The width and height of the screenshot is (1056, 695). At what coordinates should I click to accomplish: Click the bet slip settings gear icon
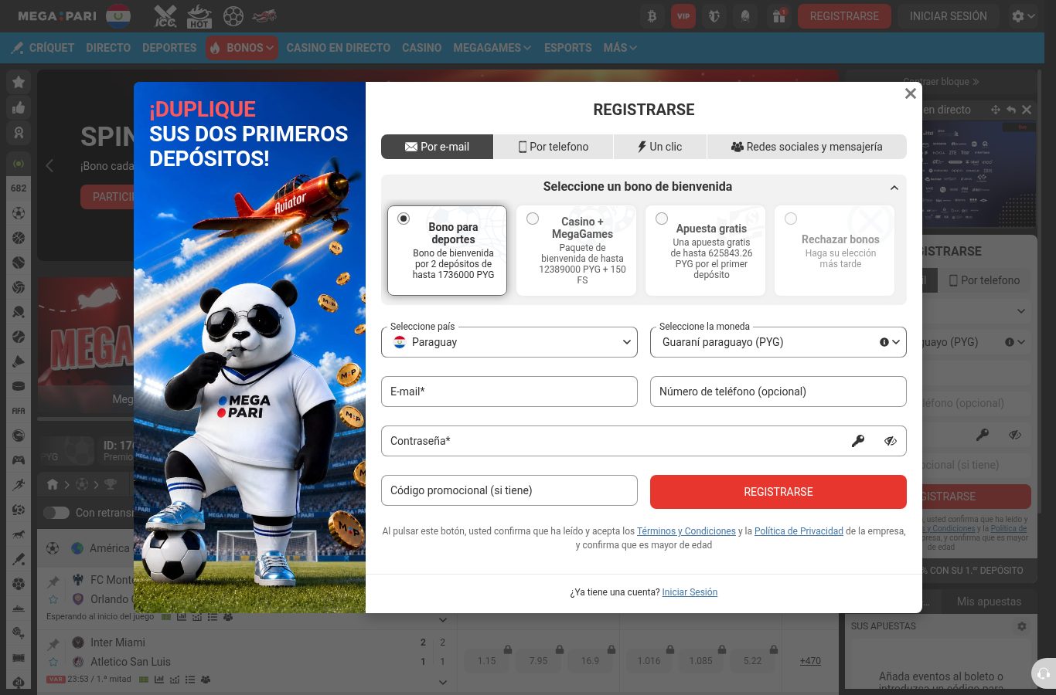[x=1022, y=626]
